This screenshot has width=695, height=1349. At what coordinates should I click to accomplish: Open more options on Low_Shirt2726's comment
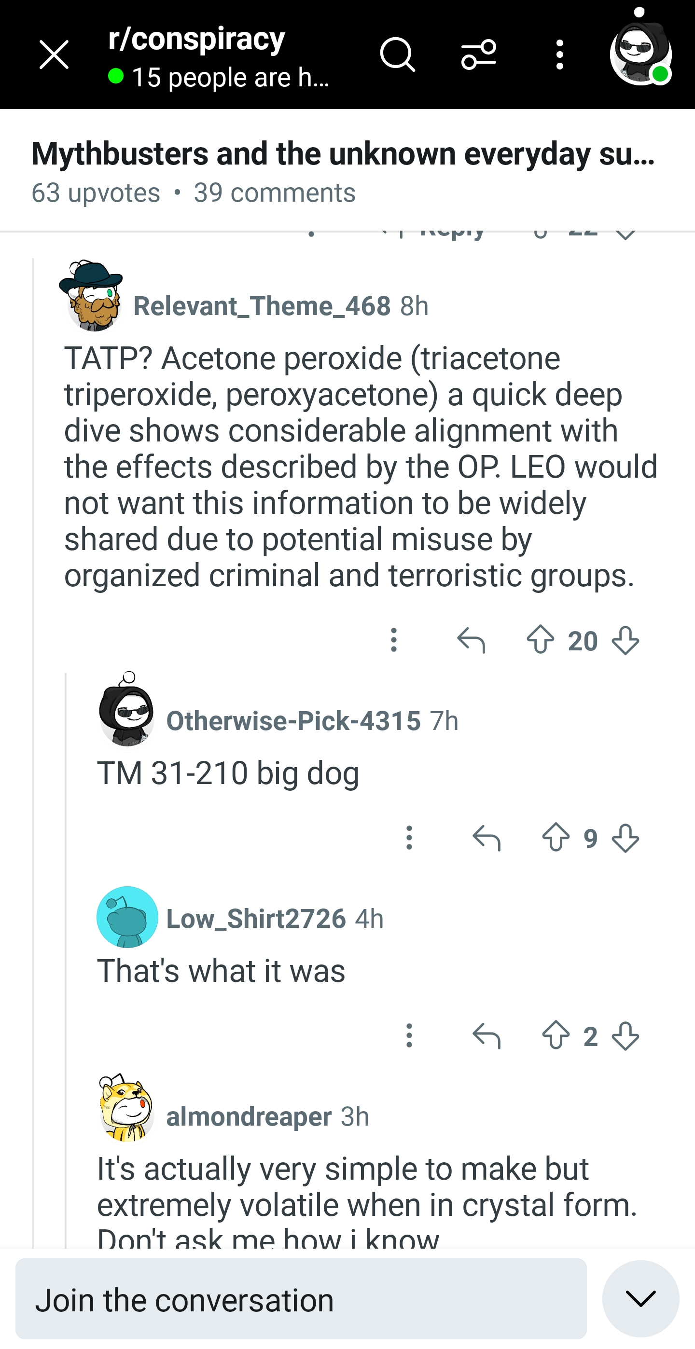point(410,1035)
